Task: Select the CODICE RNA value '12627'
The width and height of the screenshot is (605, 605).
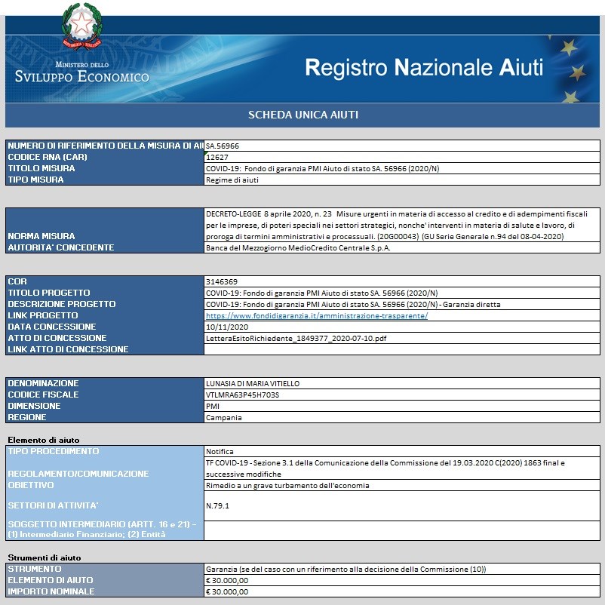Action: pos(401,157)
